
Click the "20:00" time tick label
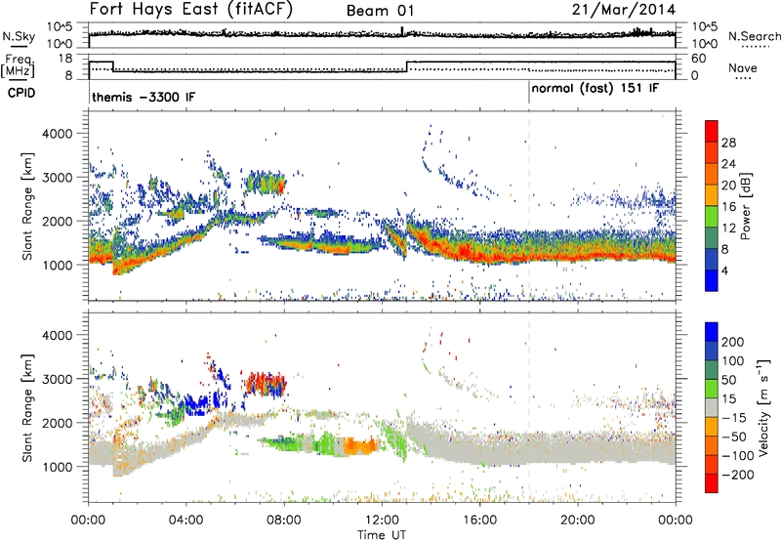pyautogui.click(x=578, y=520)
